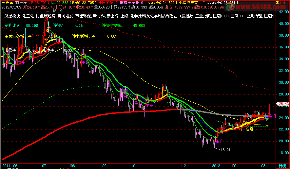Image resolution: width=290 pixels, height=169 pixels.
Task: Click the MA60:22.795 indicator value
Action: pos(84,3)
